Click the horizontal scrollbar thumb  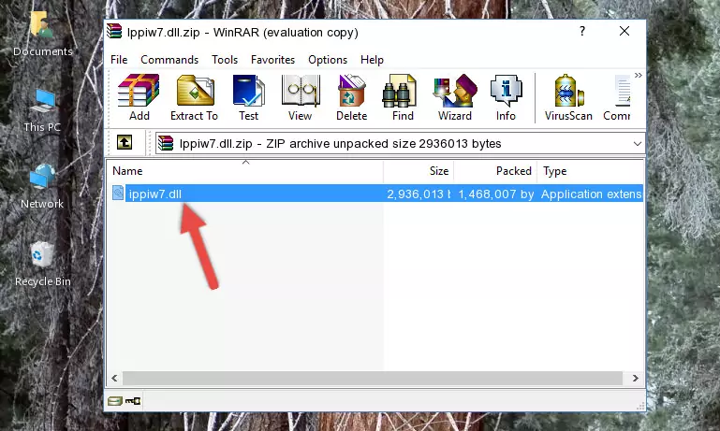point(373,379)
